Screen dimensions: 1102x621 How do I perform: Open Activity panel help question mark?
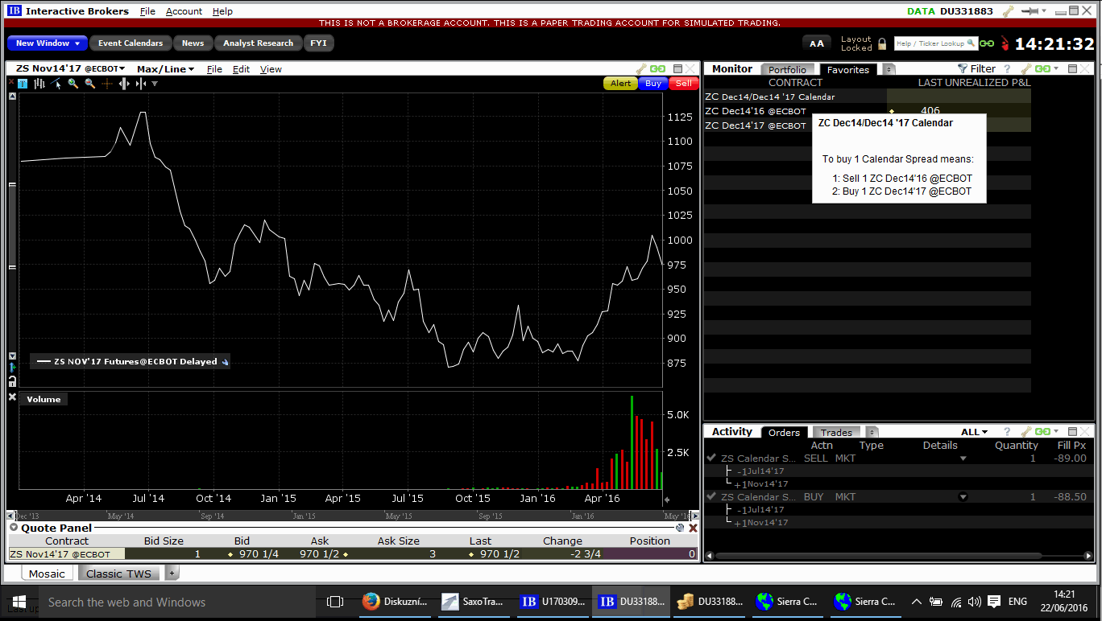point(1007,432)
